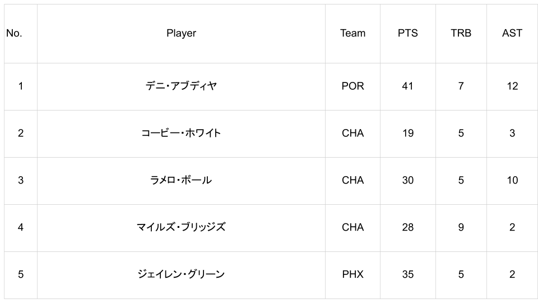Click the TRB header cell
The image size is (538, 303).
[x=461, y=33]
